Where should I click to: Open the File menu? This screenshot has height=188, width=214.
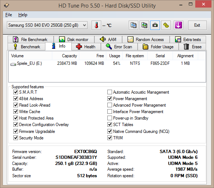coord(9,15)
